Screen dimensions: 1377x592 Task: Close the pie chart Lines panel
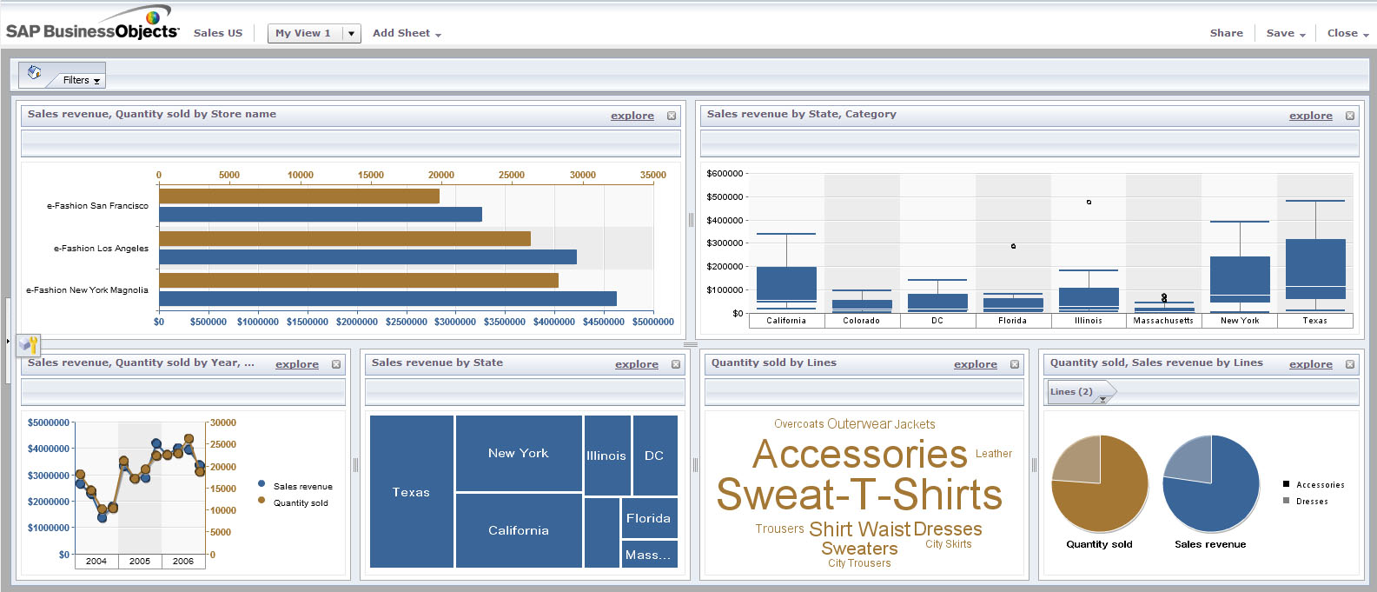click(1350, 364)
